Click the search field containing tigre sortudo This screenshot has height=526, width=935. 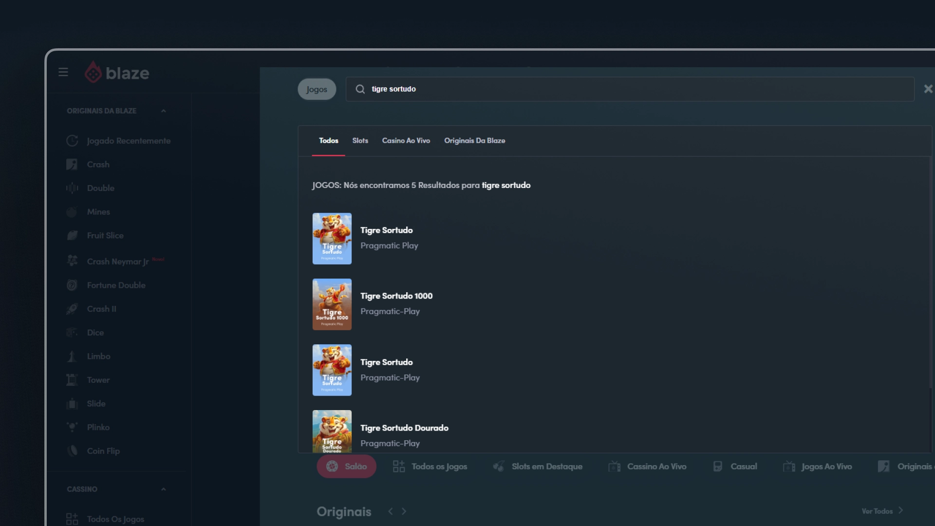tap(630, 89)
